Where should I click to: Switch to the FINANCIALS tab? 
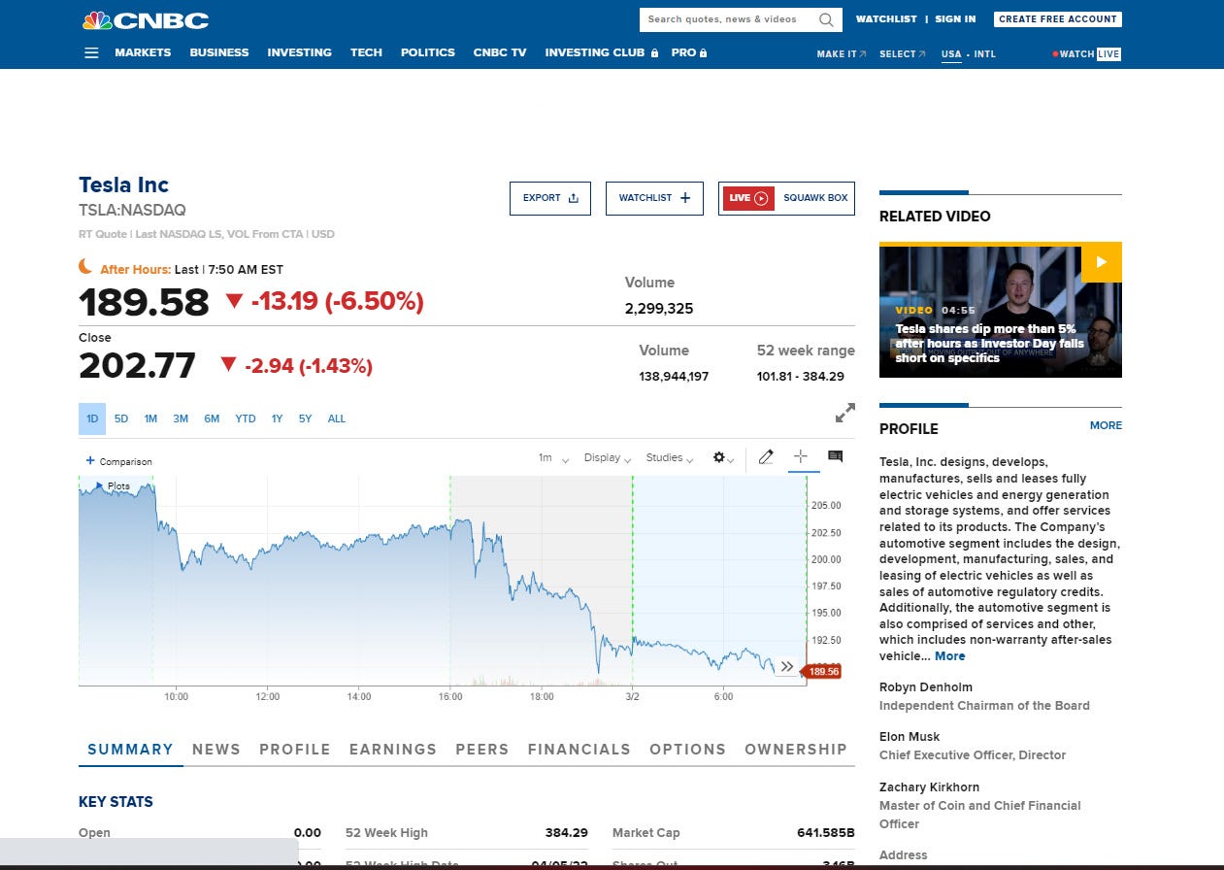(x=579, y=750)
